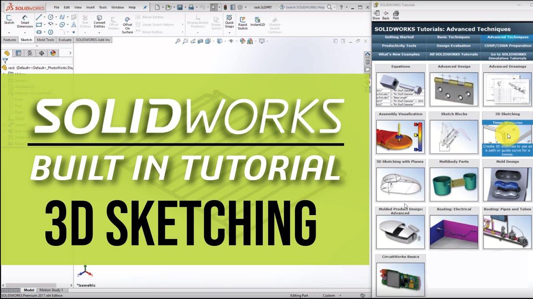This screenshot has width=533, height=299.
Task: Switch to the Evaluate tab
Action: 65,40
